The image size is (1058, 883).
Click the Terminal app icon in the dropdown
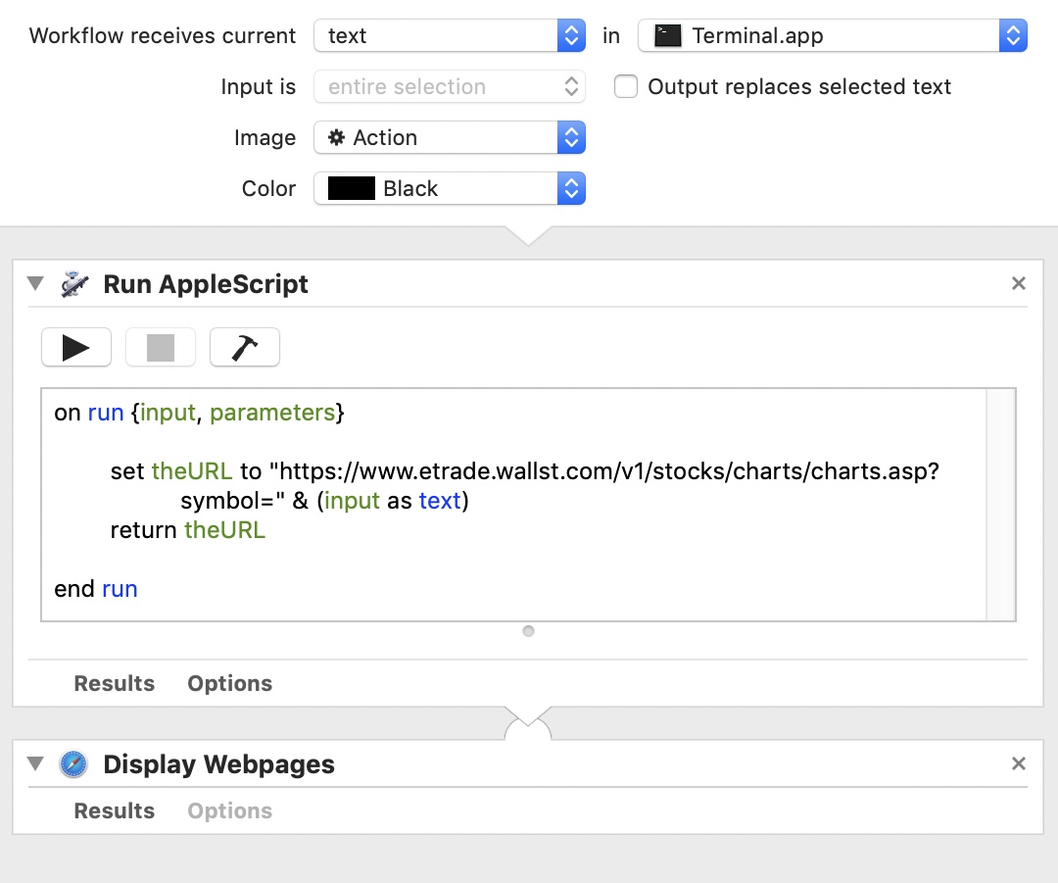click(x=668, y=36)
